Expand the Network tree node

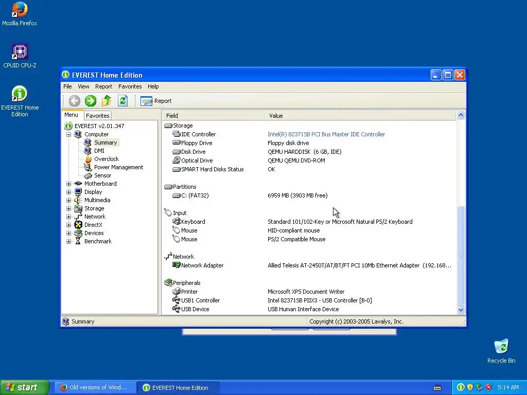click(x=68, y=217)
